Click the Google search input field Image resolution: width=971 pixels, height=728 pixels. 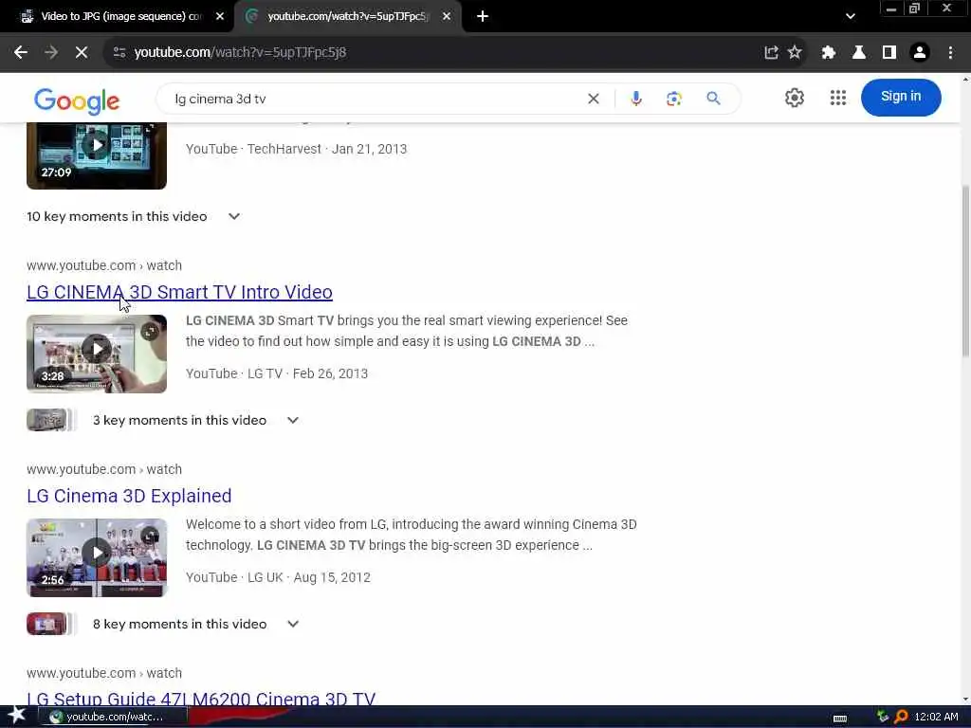tap(372, 99)
